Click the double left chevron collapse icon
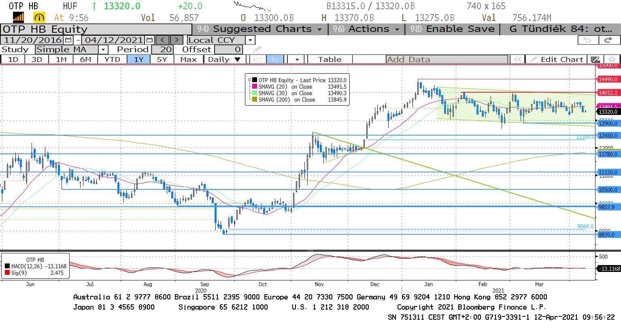 pyautogui.click(x=517, y=59)
